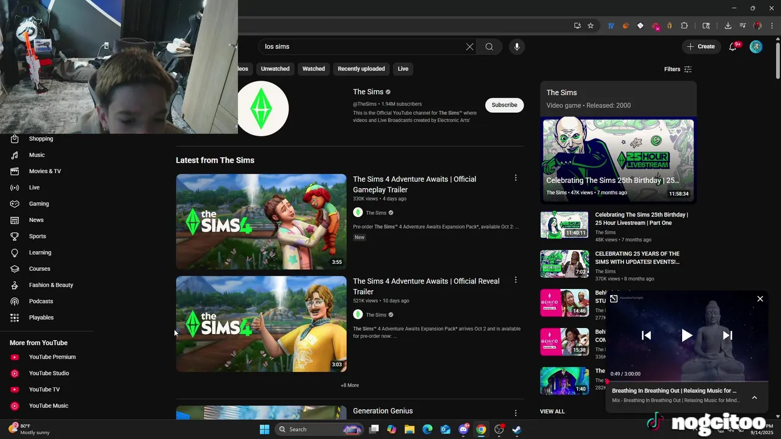
Task: Open Fashion & Beauty in sidebar
Action: [x=51, y=285]
